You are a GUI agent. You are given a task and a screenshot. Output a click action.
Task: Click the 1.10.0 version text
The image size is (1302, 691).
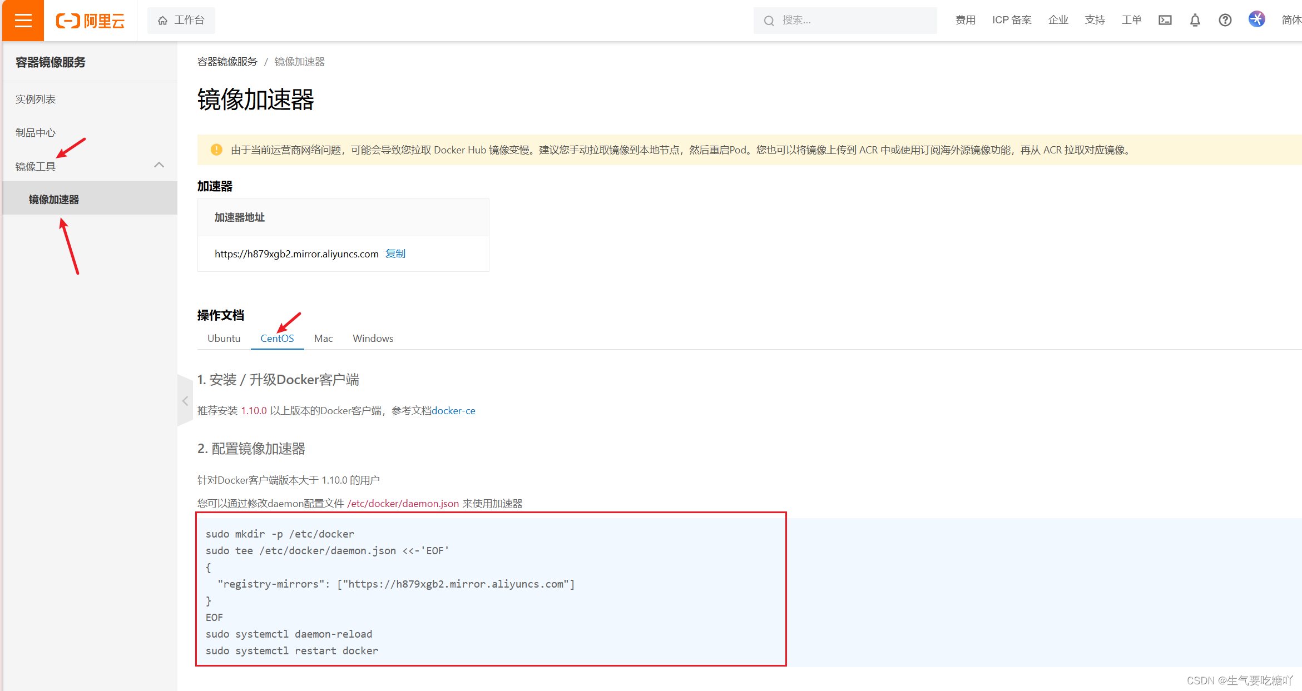tap(254, 411)
